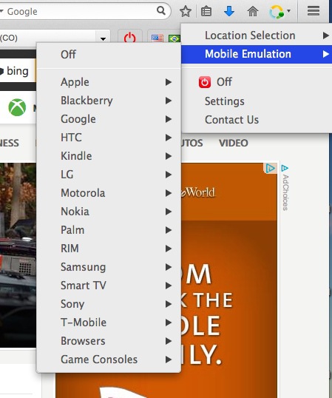
Task: Open the Sony submenu
Action: click(109, 304)
